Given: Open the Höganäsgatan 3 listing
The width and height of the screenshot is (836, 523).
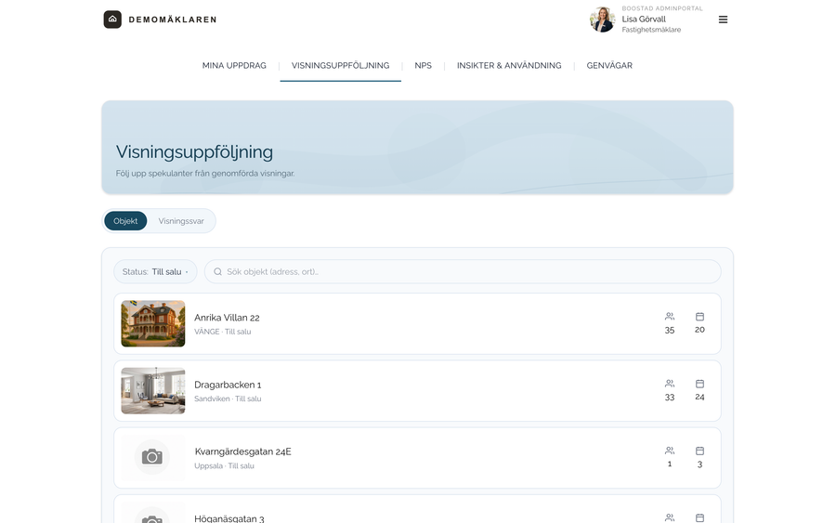Looking at the screenshot, I should click(417, 509).
